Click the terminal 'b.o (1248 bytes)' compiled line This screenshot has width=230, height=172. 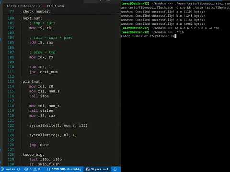[x=163, y=16]
